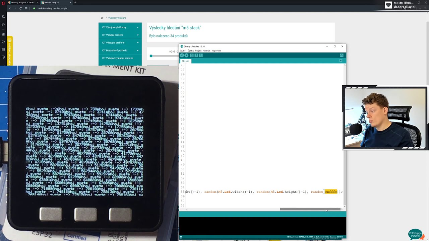Click the yellow Ověřeno zákazníky badge
Viewport: 429px width, 241px height.
[x=10, y=51]
